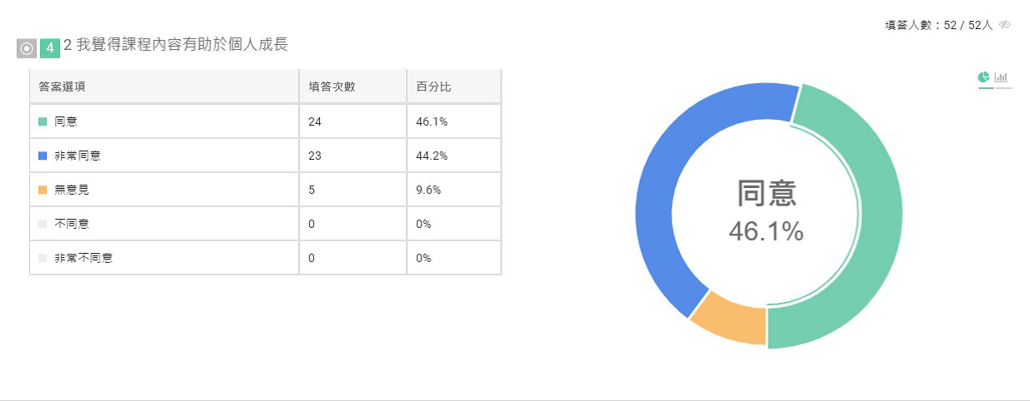Click the grey 非常不同意 legend swatch
1030x401 pixels.
click(42, 258)
